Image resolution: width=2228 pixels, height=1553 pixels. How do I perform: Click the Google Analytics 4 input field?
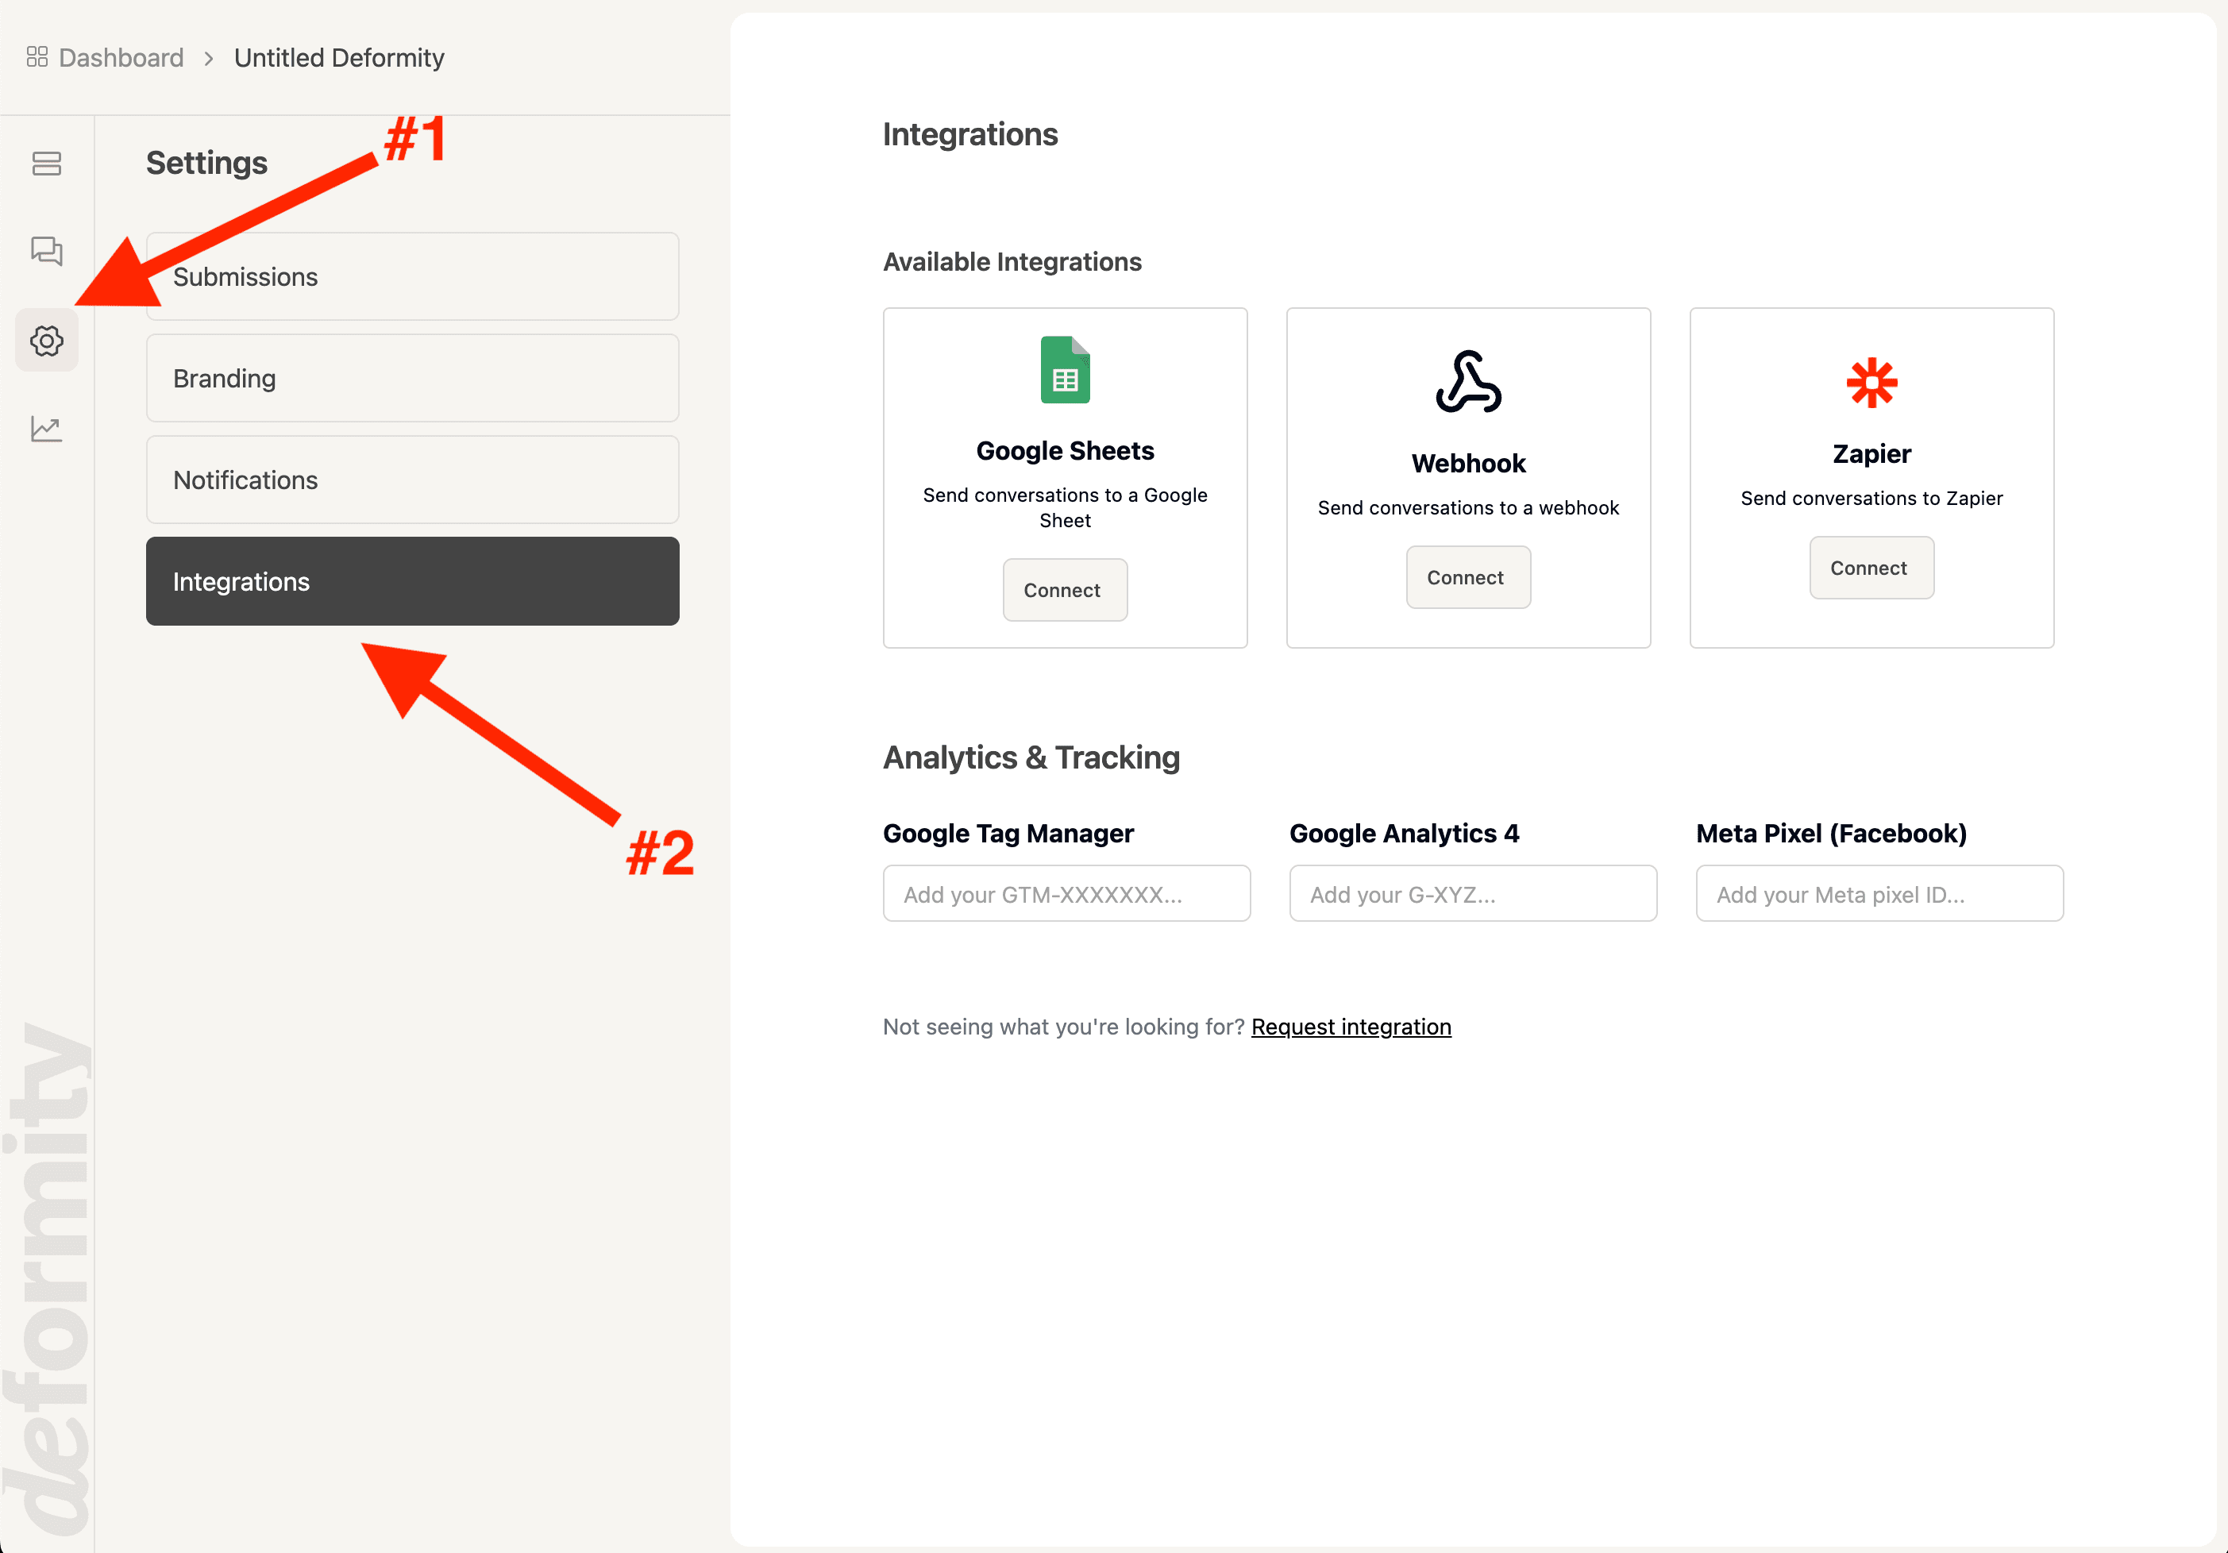coord(1472,893)
